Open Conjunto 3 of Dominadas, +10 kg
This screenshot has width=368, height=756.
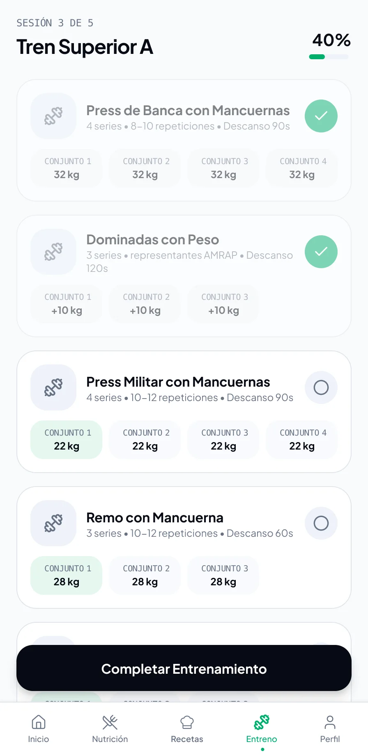click(223, 304)
